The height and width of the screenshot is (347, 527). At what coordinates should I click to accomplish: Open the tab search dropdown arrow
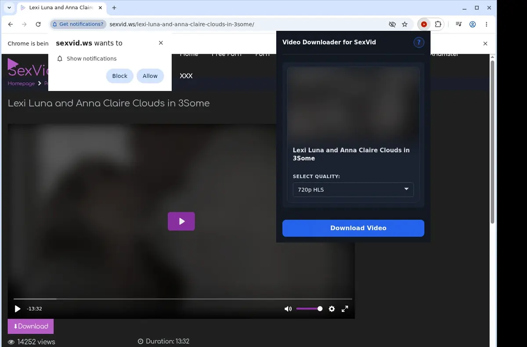(9, 8)
